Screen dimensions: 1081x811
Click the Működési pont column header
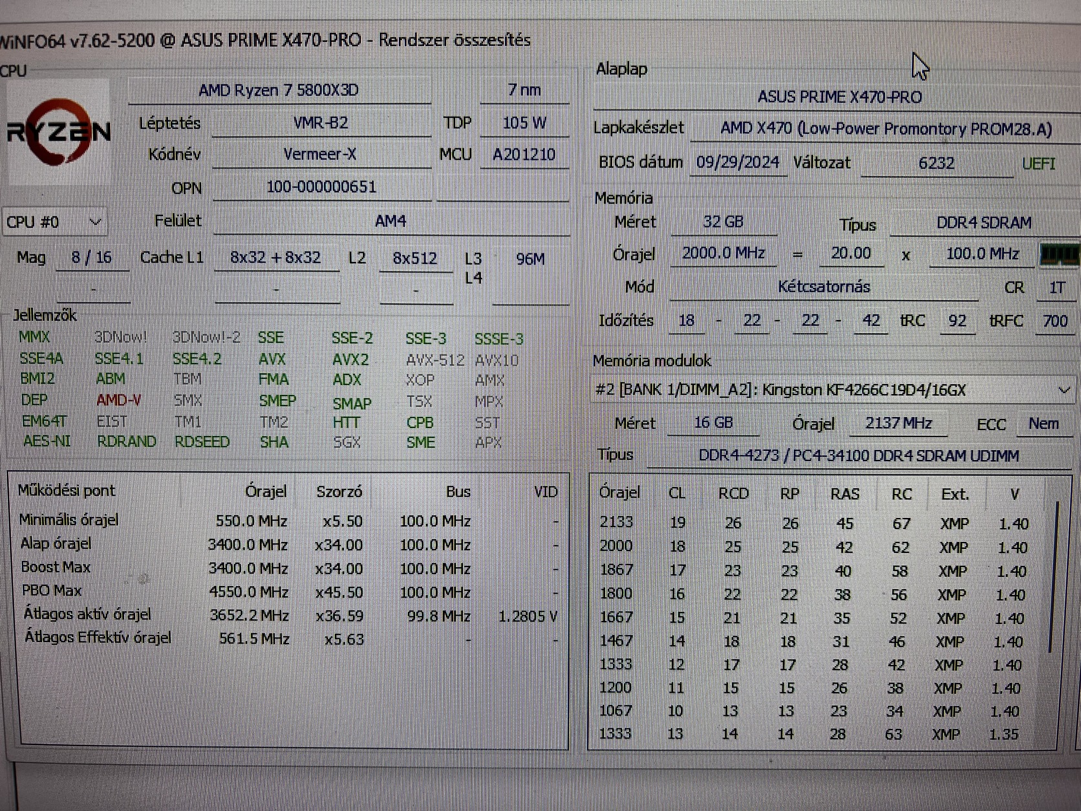click(67, 490)
